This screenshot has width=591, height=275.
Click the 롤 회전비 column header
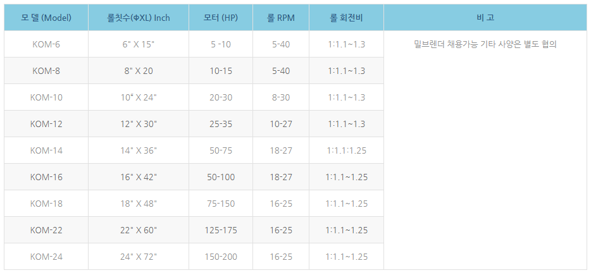point(346,18)
